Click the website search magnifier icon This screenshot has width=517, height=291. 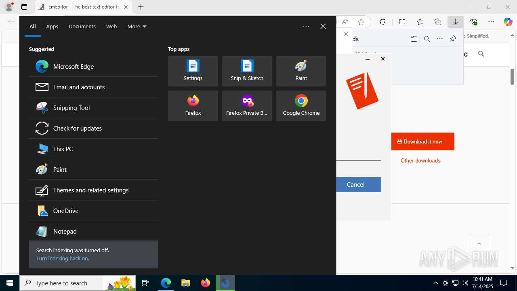click(481, 54)
